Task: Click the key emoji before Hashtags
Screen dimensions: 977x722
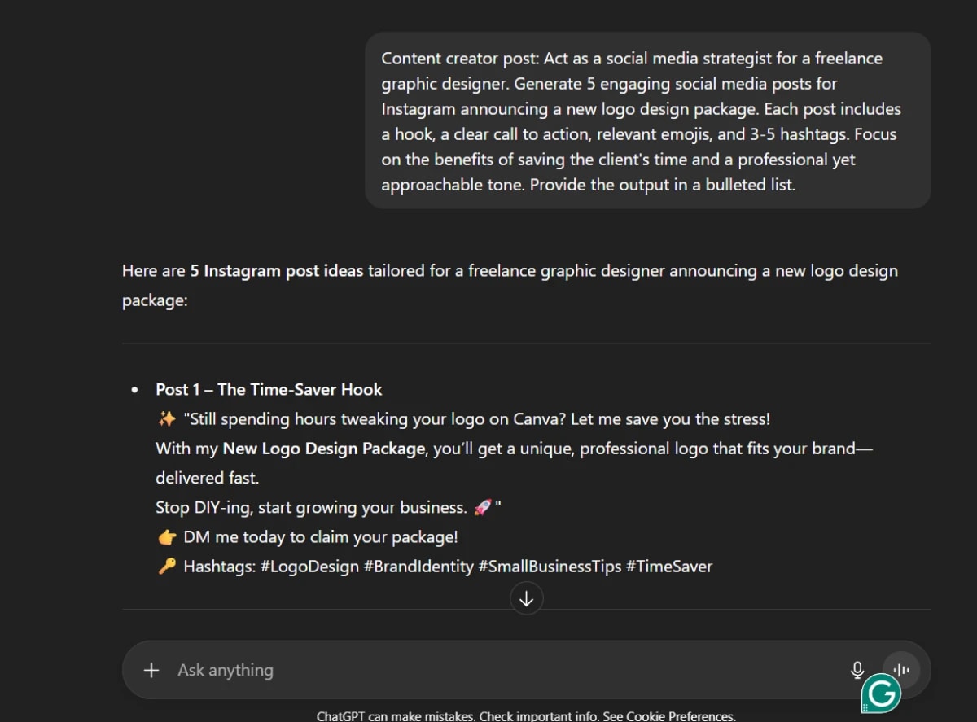Action: tap(165, 566)
